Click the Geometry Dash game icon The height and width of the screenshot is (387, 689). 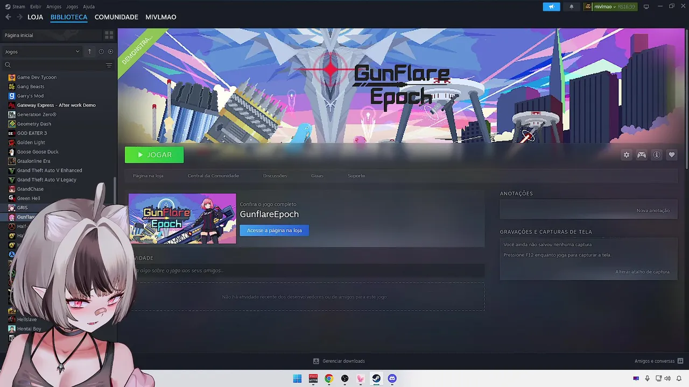coord(12,124)
